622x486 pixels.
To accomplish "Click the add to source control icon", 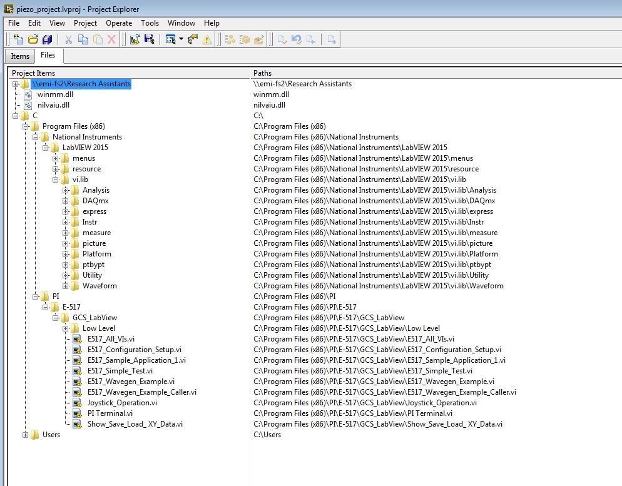I will coord(332,39).
